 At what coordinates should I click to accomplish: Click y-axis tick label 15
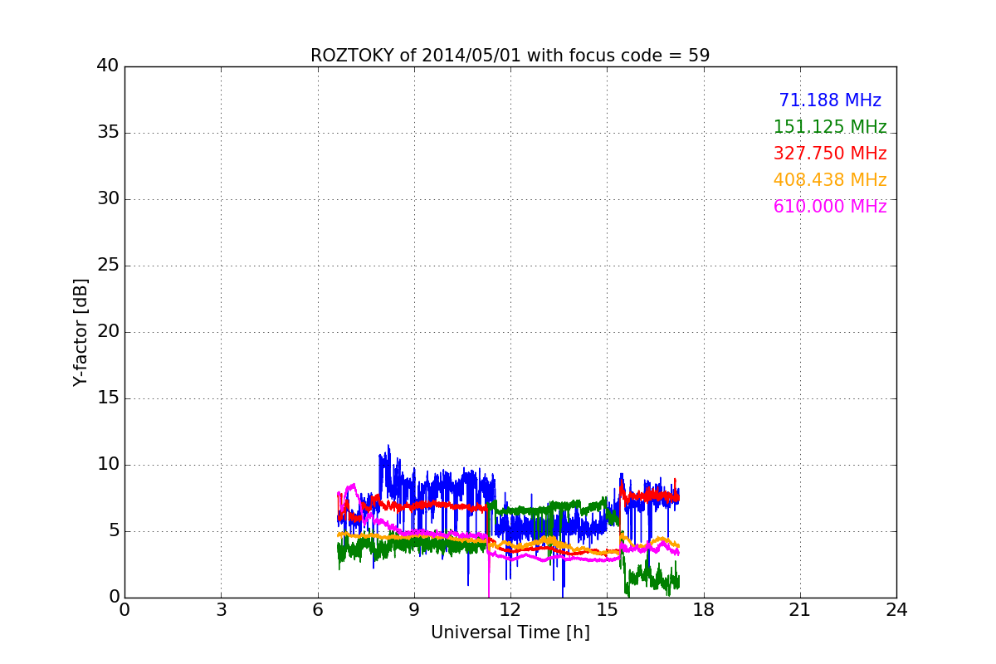pyautogui.click(x=108, y=398)
